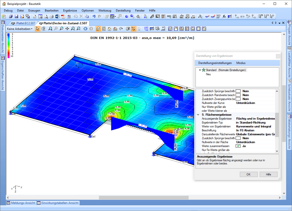The height and width of the screenshot is (211, 292).
Task: Click the PDF export icon
Action: [63, 16]
